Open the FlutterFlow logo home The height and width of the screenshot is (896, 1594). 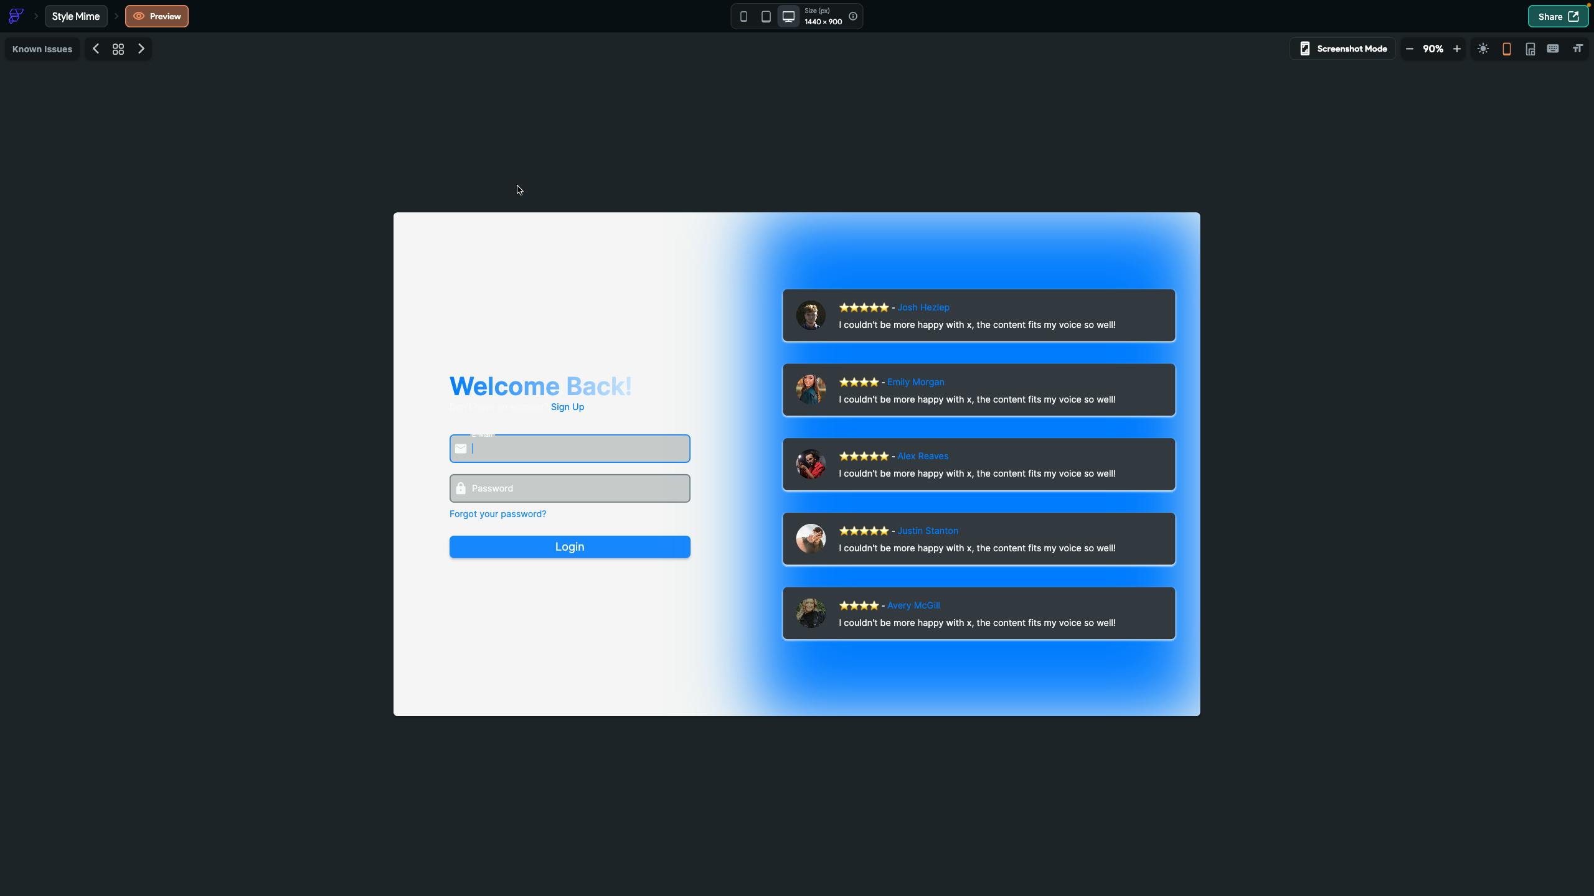[x=16, y=16]
